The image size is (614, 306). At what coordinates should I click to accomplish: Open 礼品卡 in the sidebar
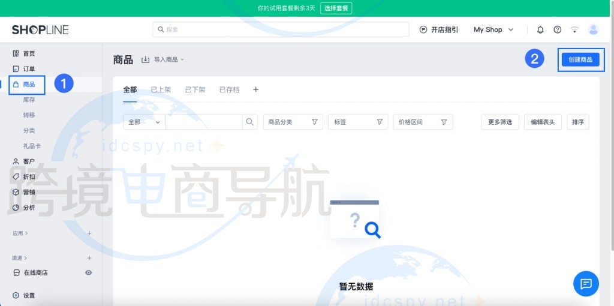(32, 146)
